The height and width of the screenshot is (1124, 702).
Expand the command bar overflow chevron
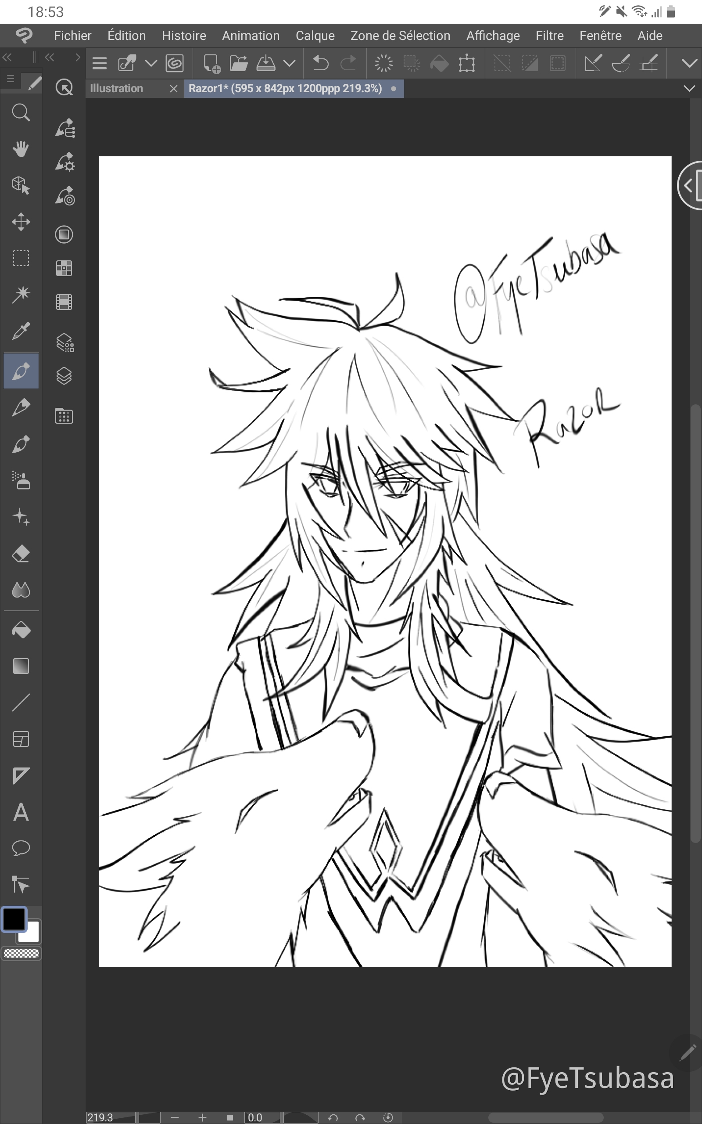[689, 63]
